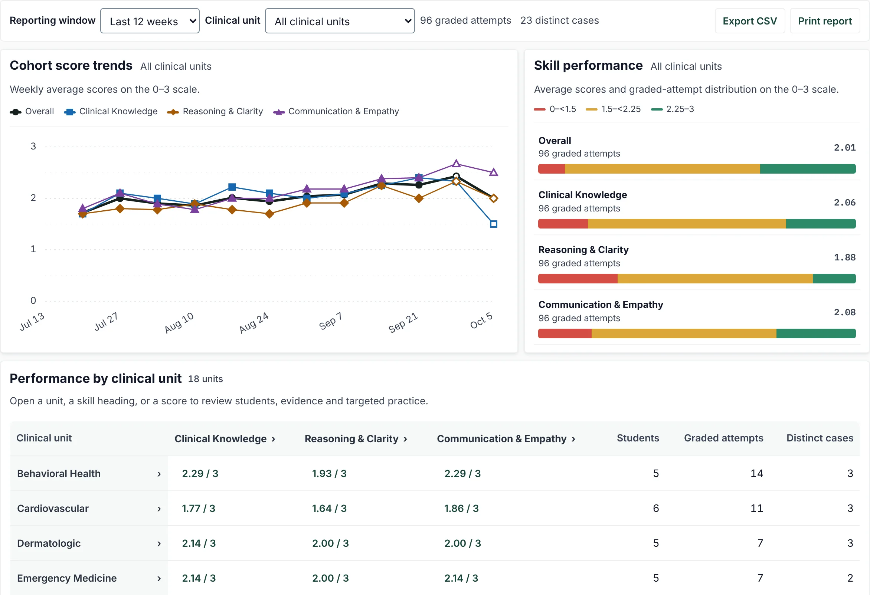Screen dimensions: 870x595
Task: Open the Clinical unit dropdown
Action: click(x=340, y=21)
